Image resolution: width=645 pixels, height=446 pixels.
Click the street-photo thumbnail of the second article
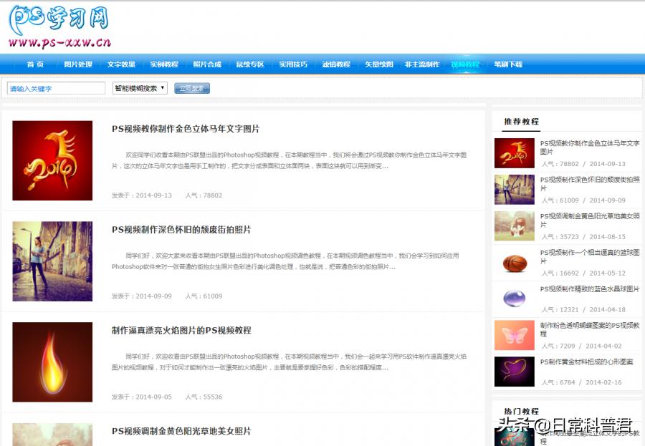coord(52,261)
